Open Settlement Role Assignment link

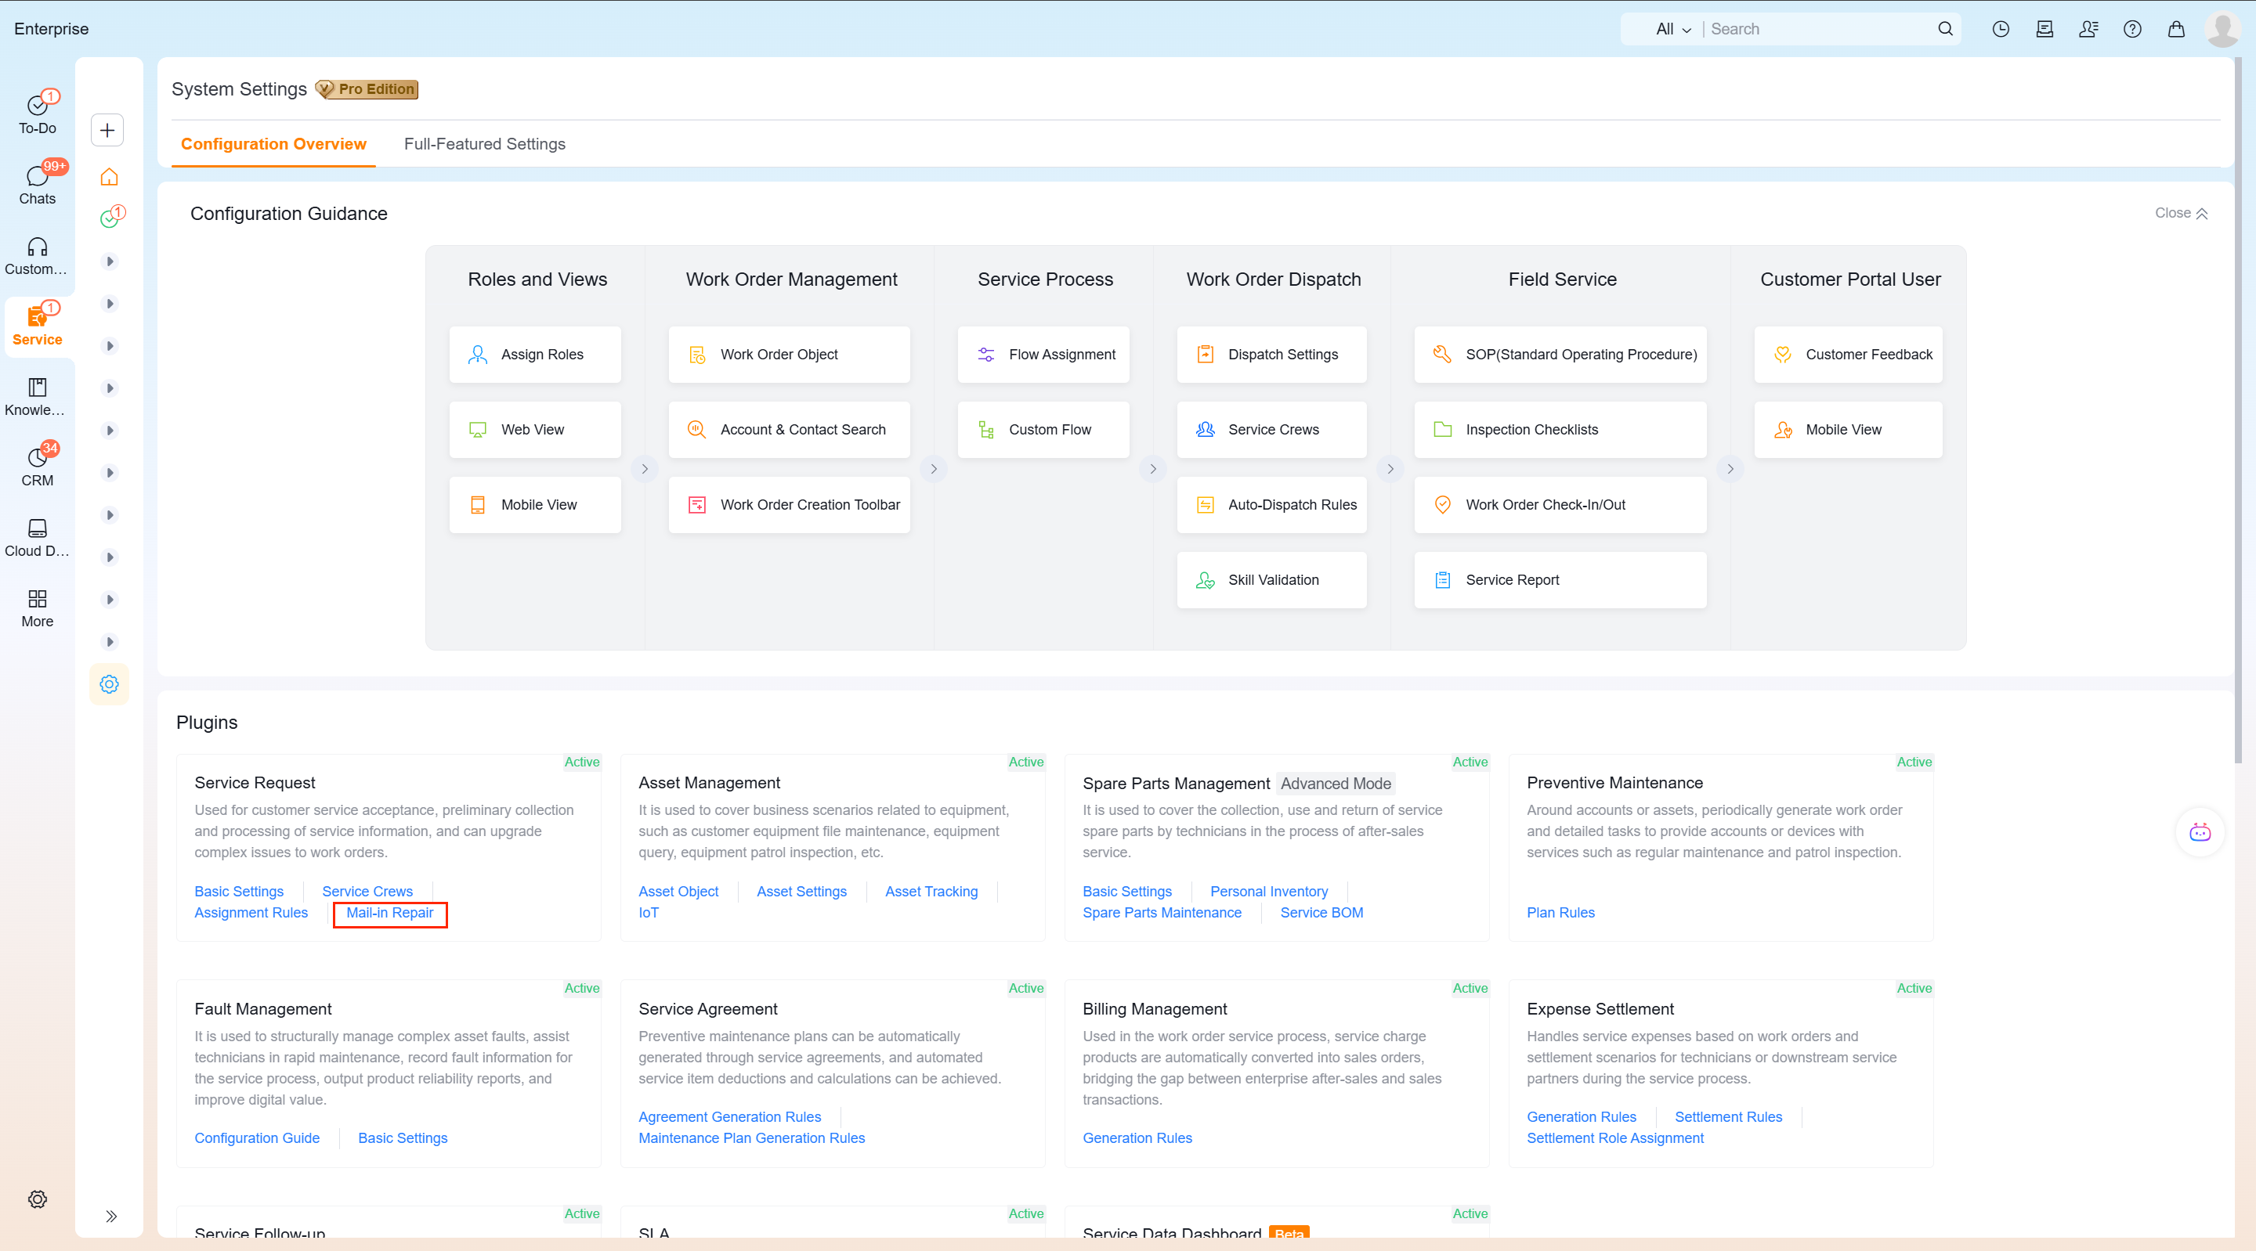tap(1615, 1138)
